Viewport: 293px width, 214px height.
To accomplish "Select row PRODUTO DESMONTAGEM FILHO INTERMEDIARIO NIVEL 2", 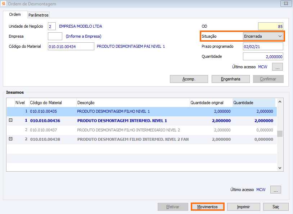I will [x=142, y=130].
